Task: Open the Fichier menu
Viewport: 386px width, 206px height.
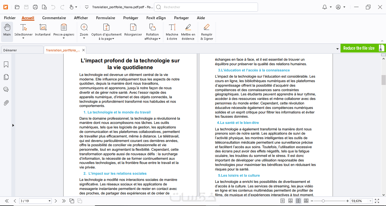Action: pos(10,18)
